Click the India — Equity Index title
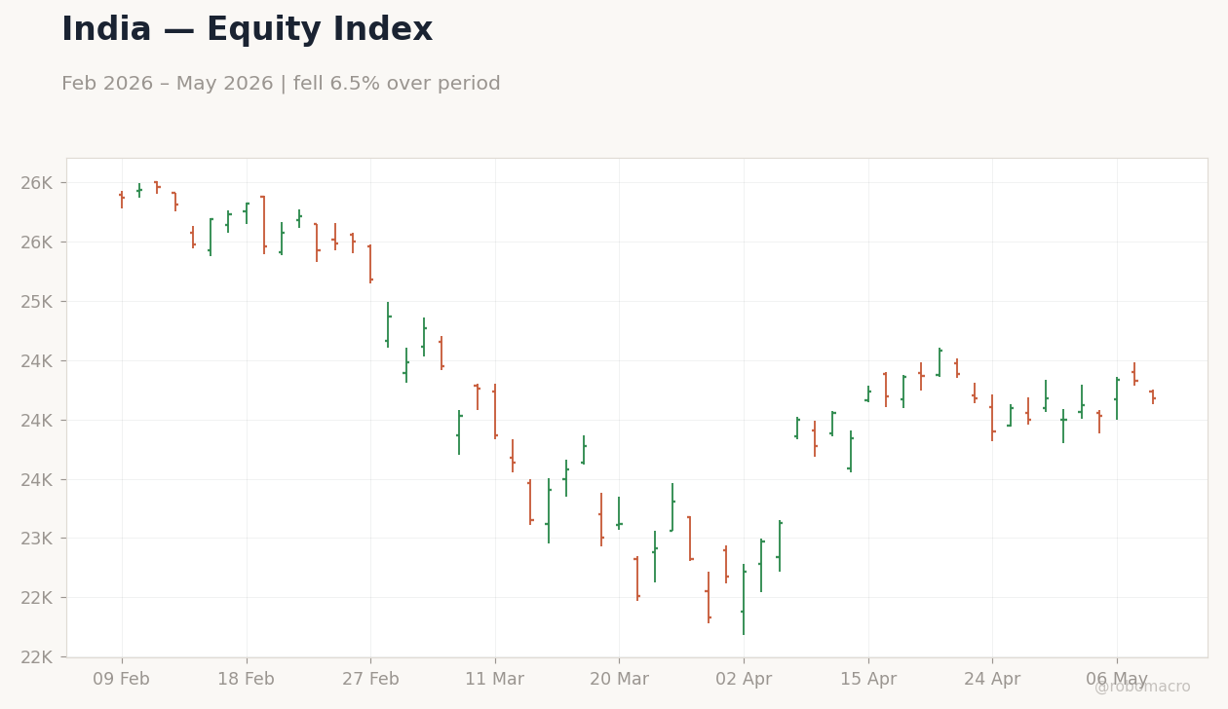The image size is (1228, 709). click(x=247, y=30)
